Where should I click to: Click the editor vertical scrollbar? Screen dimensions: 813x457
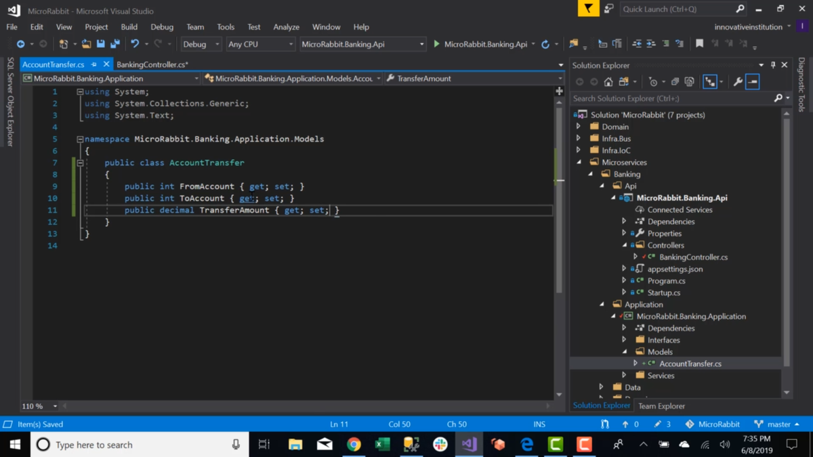pyautogui.click(x=560, y=247)
